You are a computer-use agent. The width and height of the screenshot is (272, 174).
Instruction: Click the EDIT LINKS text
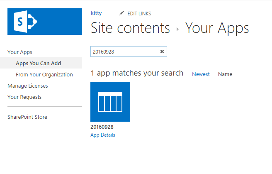click(138, 13)
